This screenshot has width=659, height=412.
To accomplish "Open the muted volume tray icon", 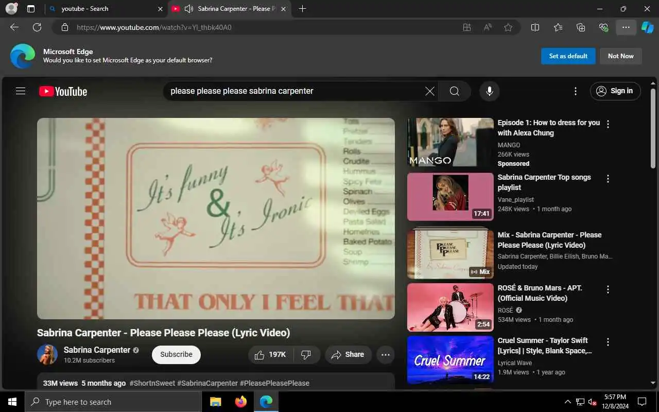I will [x=592, y=402].
